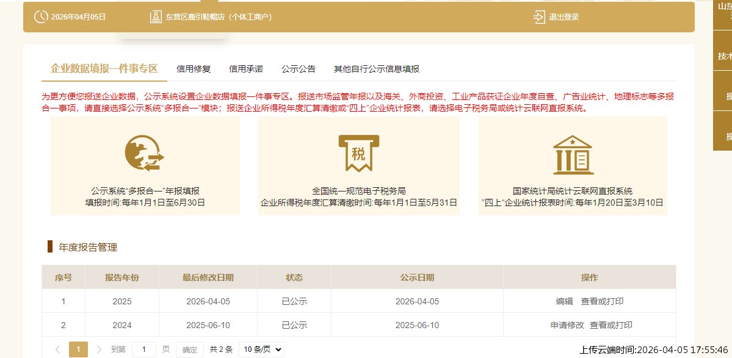Expand the 10条/页 page size dropdown
This screenshot has width=732, height=358.
point(261,349)
